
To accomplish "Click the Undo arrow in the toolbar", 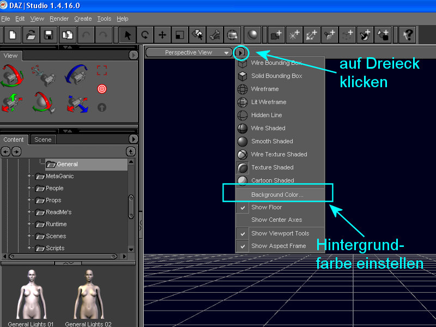I will pyautogui.click(x=86, y=35).
